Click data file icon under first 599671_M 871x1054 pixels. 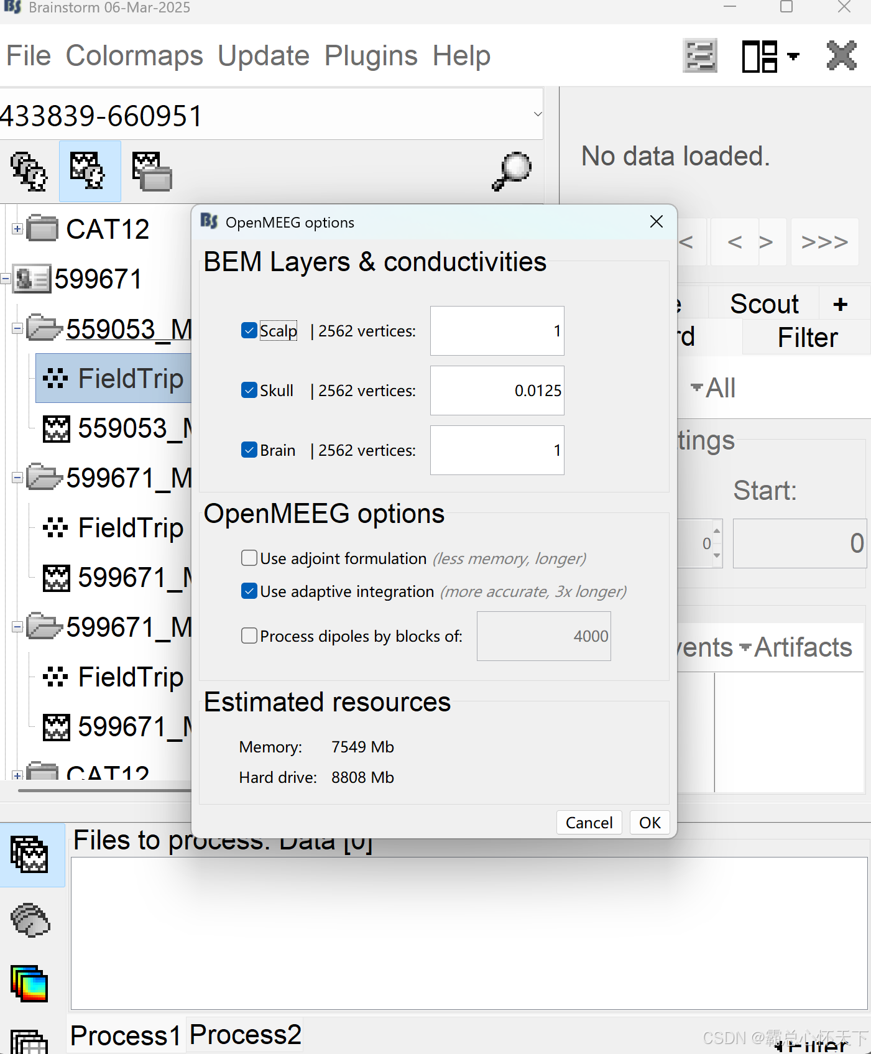[x=56, y=578]
